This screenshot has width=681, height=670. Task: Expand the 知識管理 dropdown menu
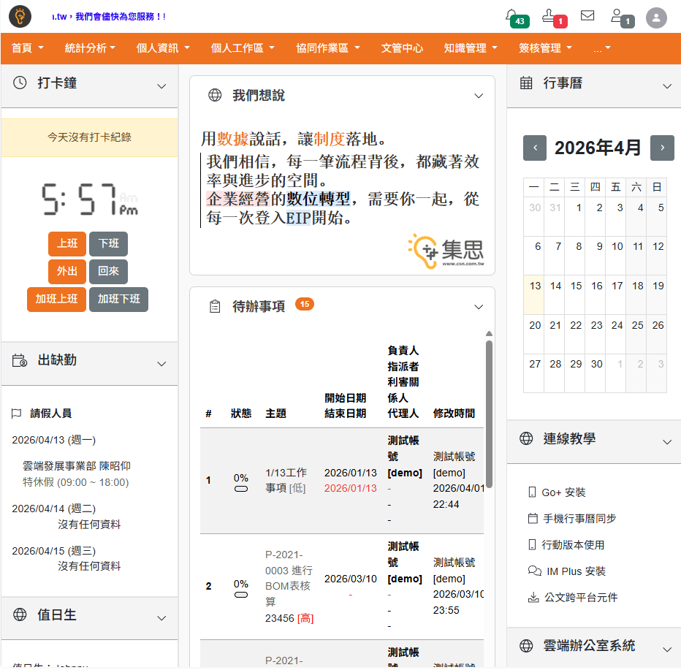471,48
